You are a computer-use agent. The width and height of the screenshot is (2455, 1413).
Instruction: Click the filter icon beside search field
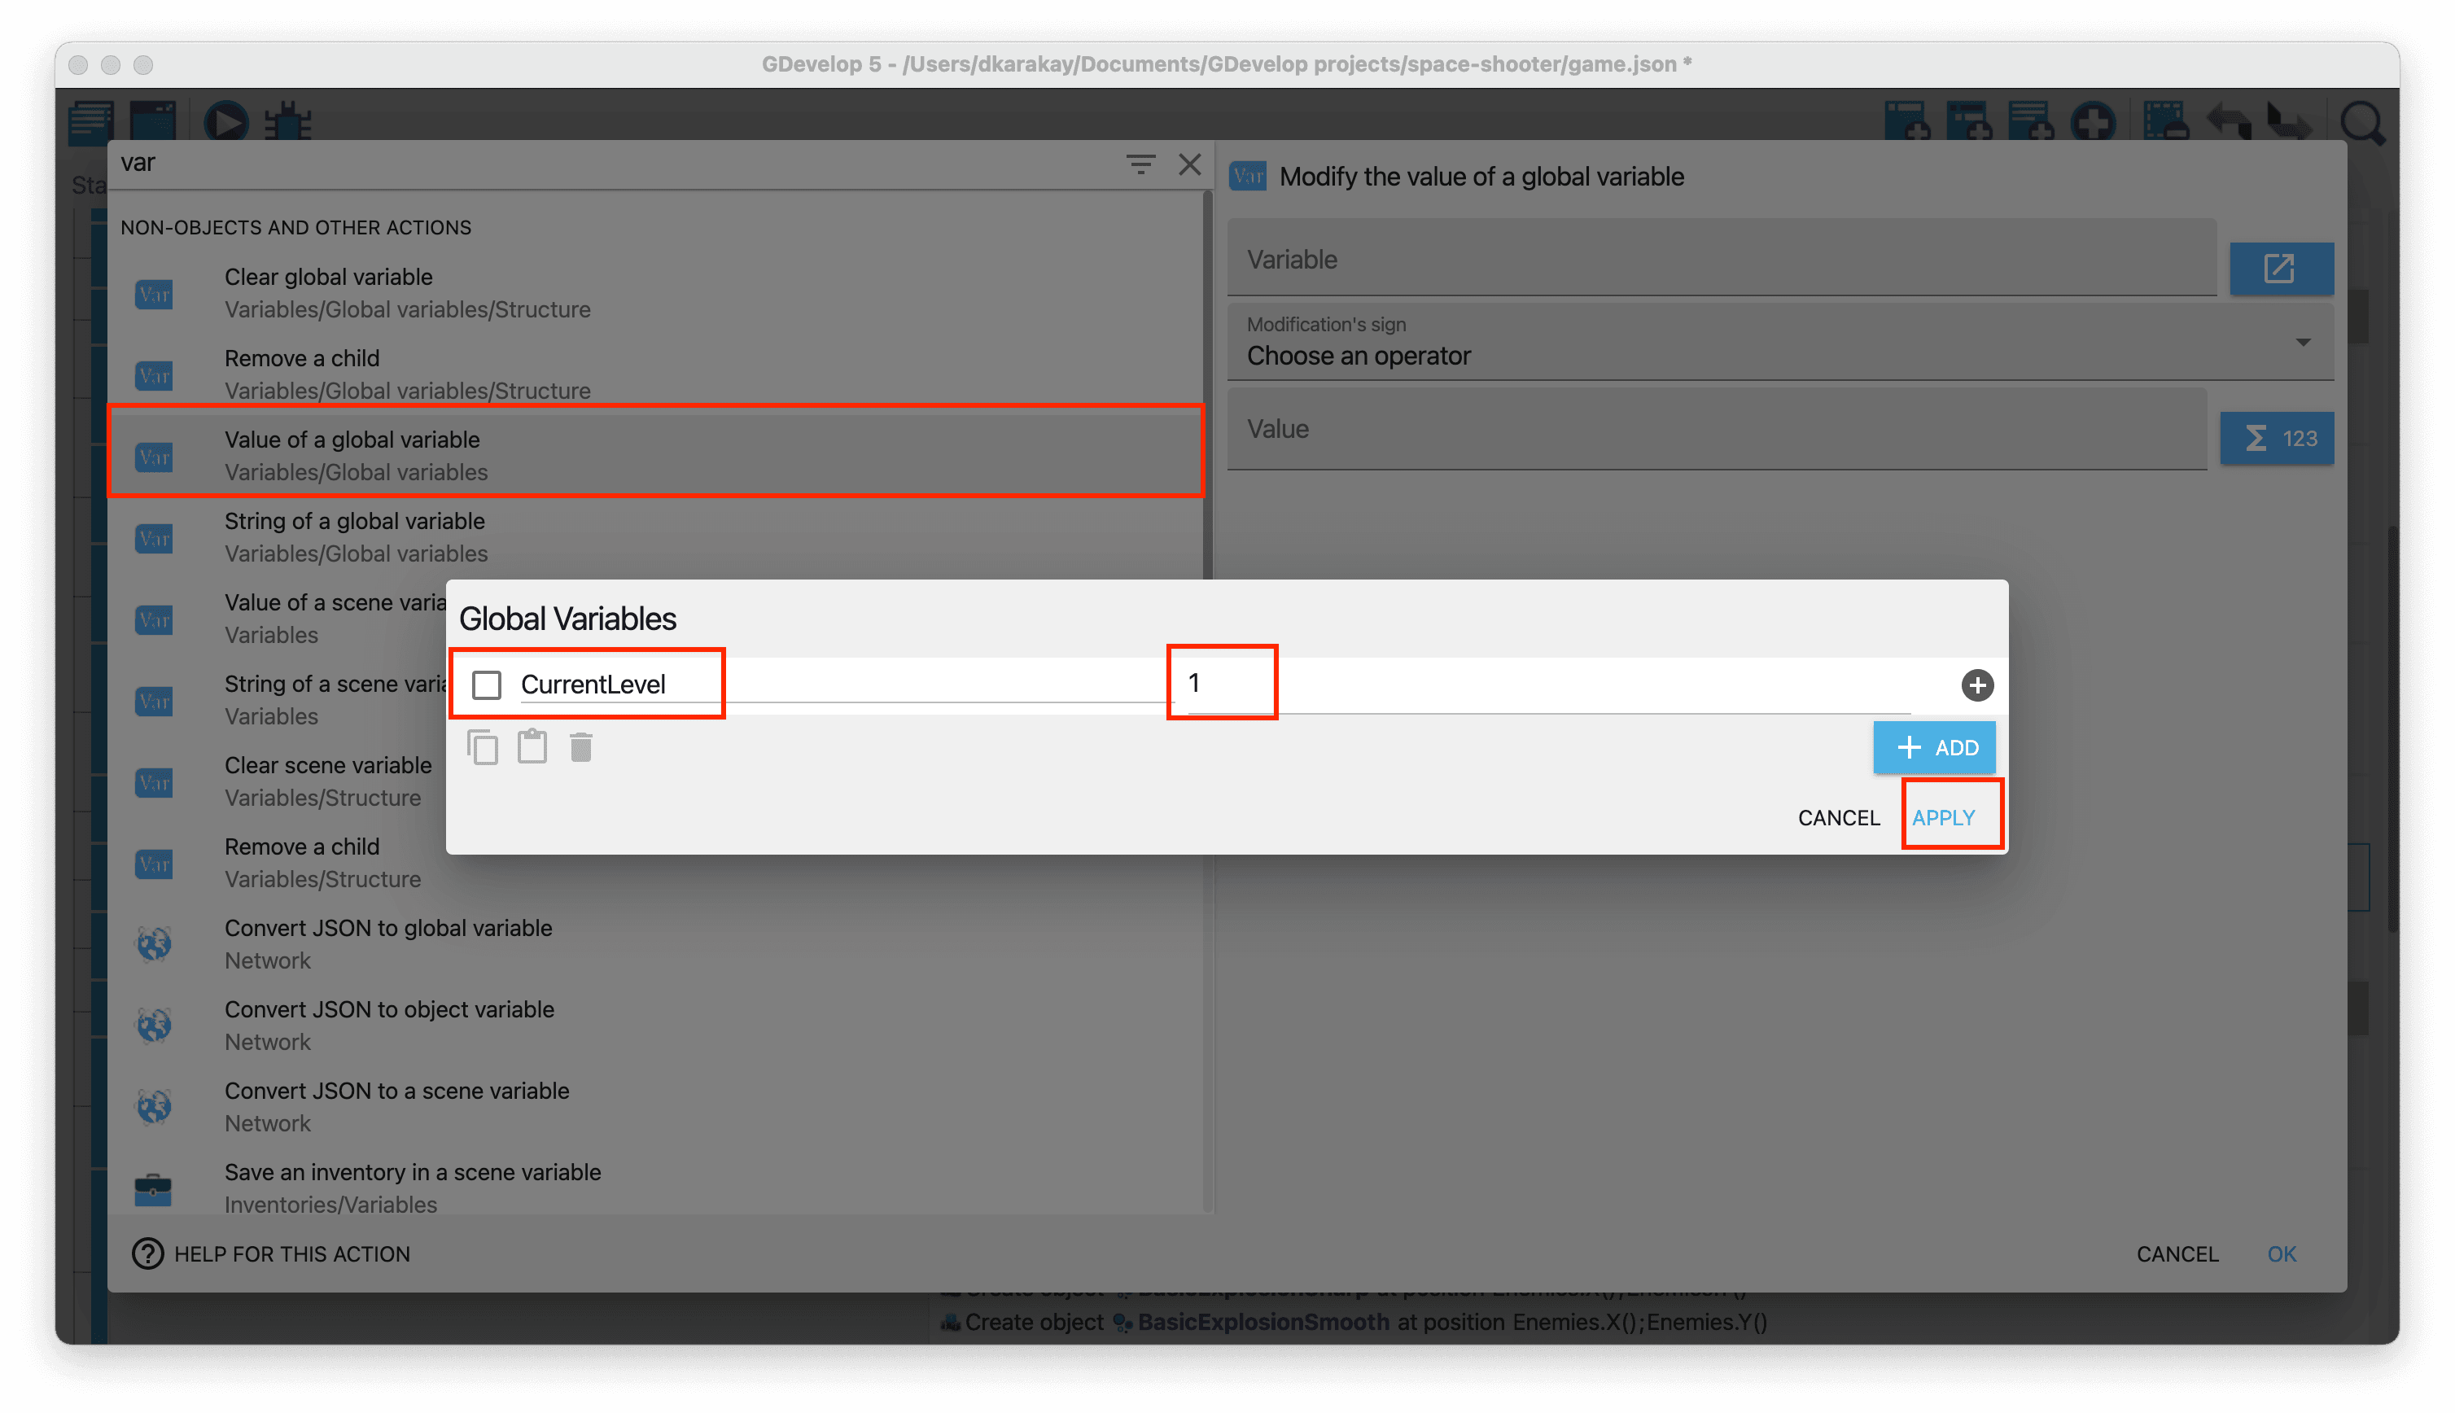1140,164
